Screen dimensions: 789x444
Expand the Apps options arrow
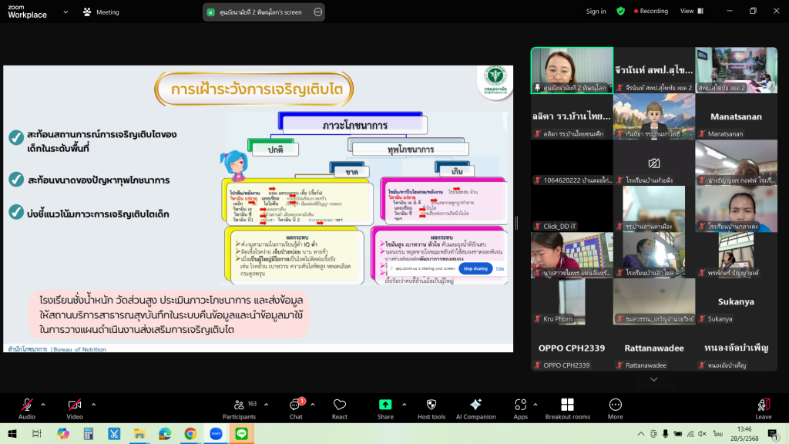[535, 404]
